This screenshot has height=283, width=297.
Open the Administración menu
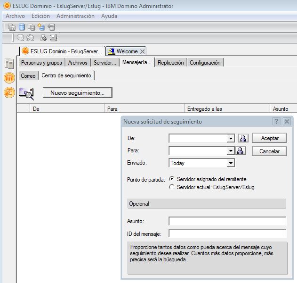pos(75,16)
